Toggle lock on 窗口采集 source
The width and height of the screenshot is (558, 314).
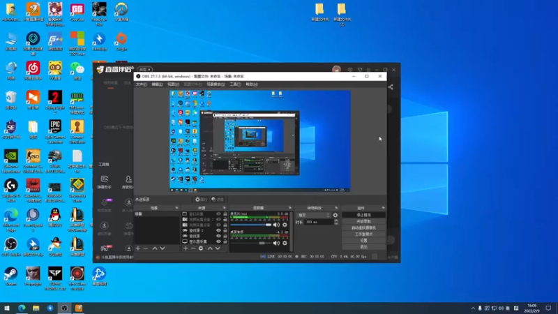tap(225, 214)
